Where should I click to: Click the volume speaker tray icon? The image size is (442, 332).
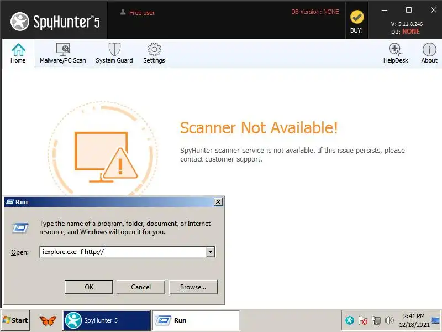(390, 320)
